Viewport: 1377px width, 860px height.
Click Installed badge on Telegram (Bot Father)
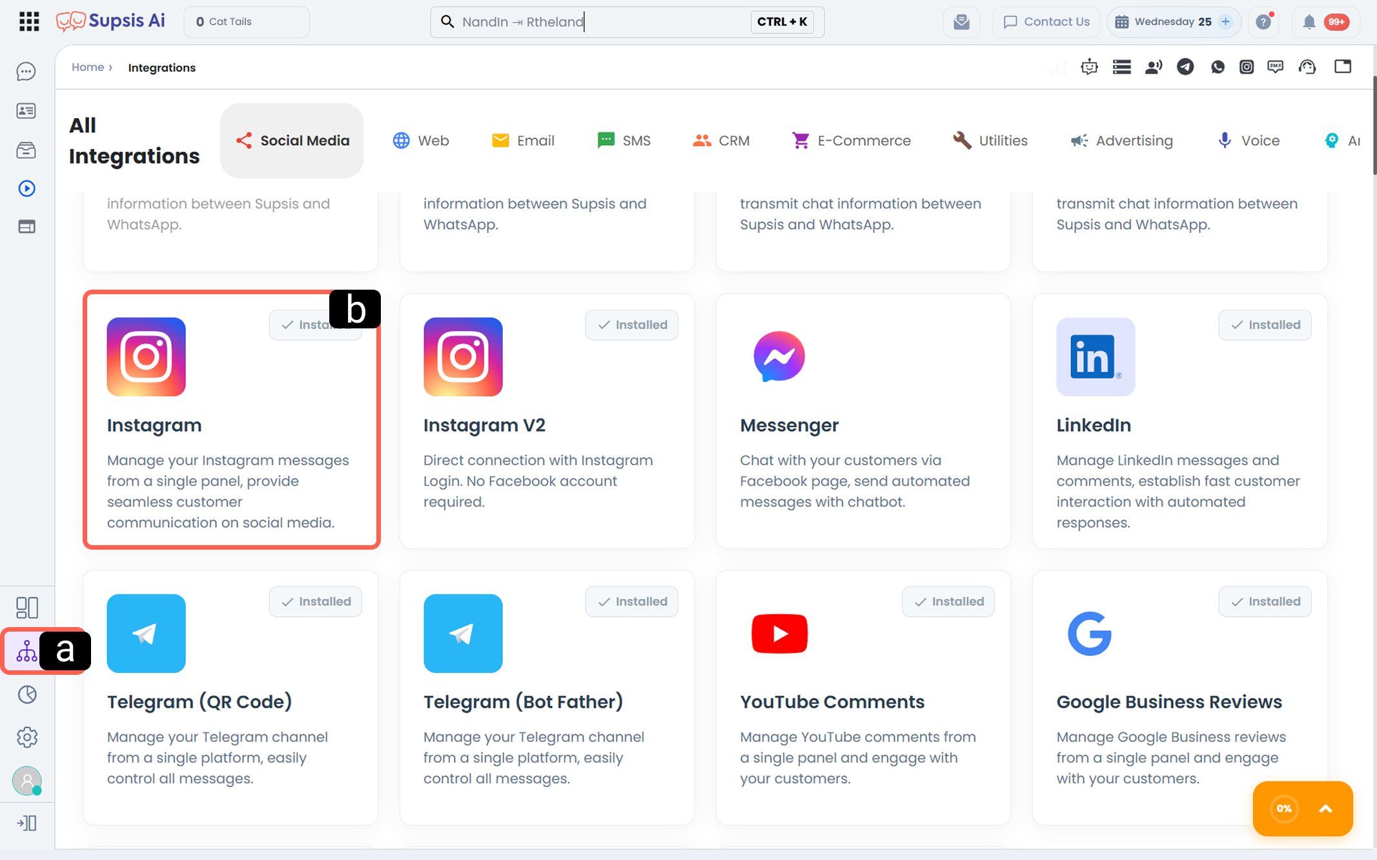pos(631,602)
